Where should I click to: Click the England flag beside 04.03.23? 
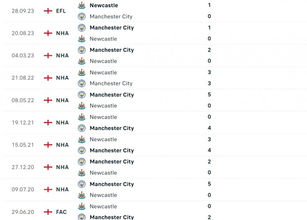[x=48, y=55]
